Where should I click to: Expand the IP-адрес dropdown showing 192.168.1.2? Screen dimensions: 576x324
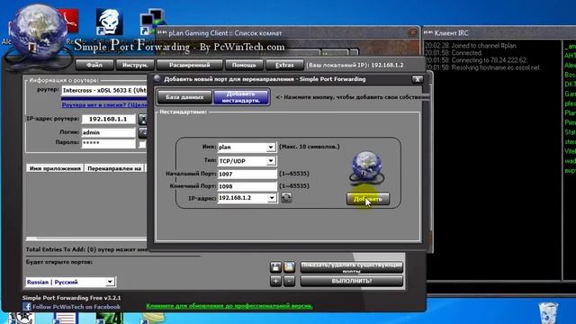[272, 198]
